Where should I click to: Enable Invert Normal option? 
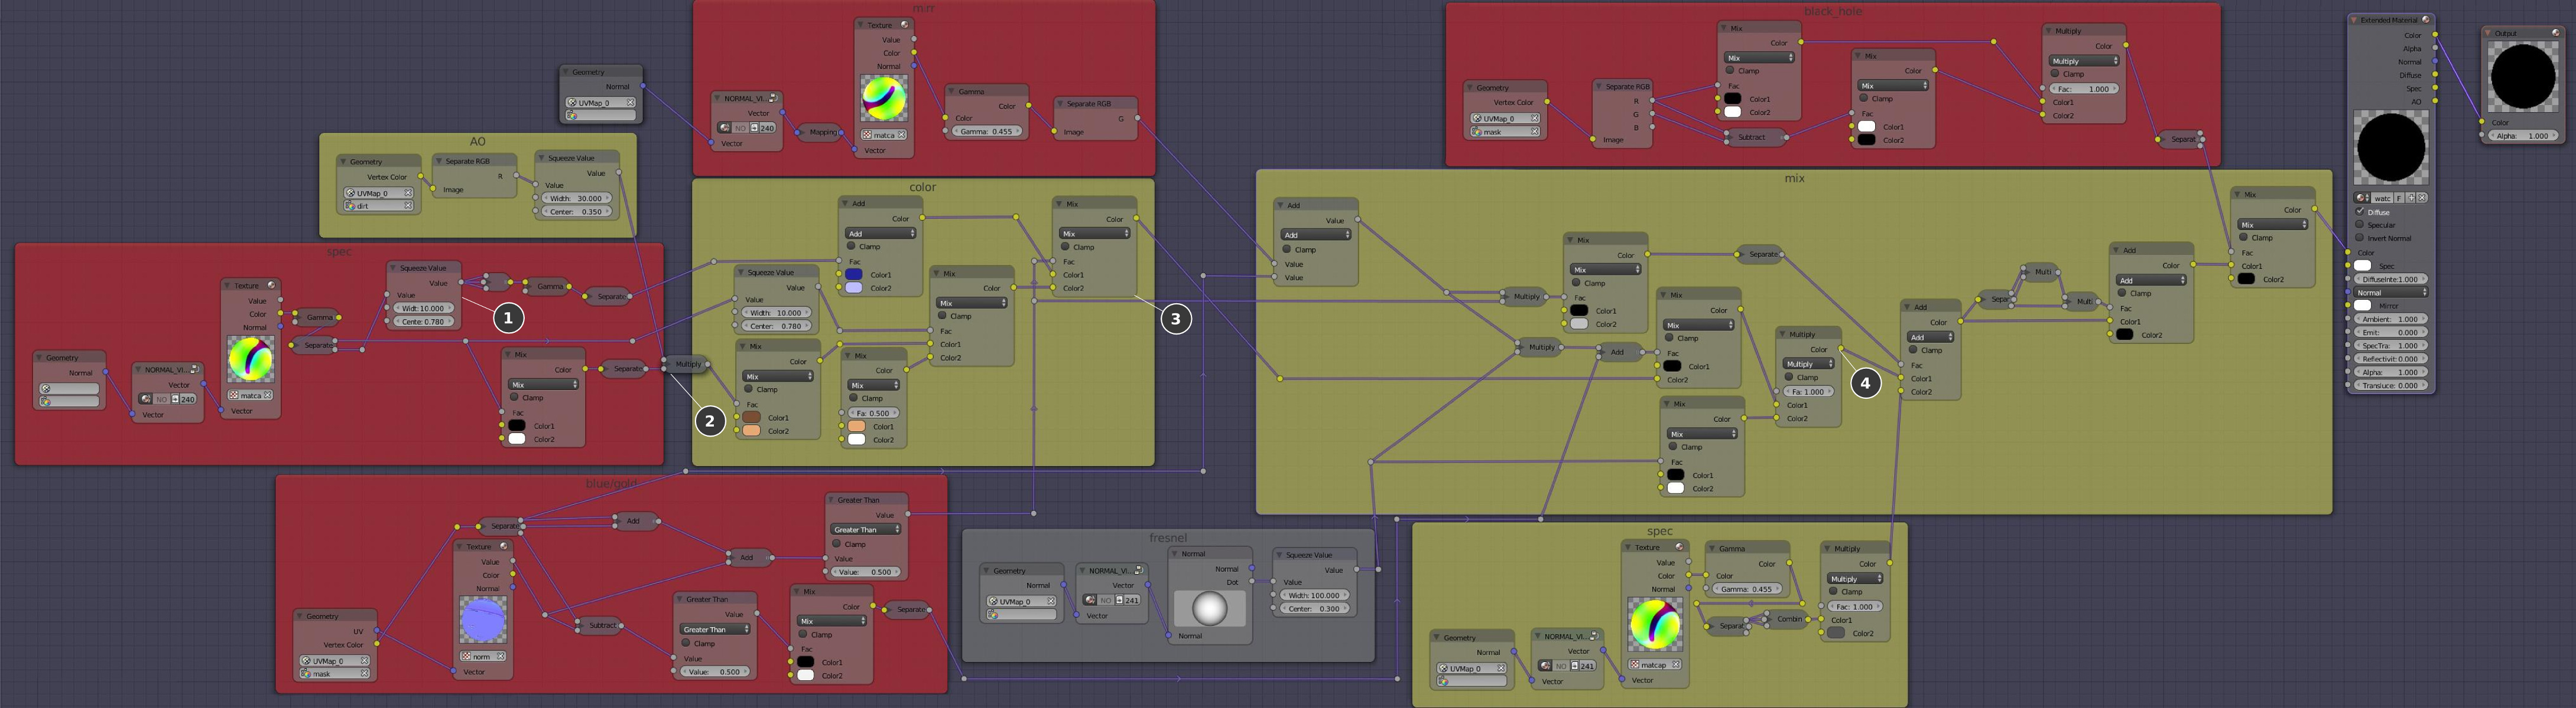[2360, 238]
